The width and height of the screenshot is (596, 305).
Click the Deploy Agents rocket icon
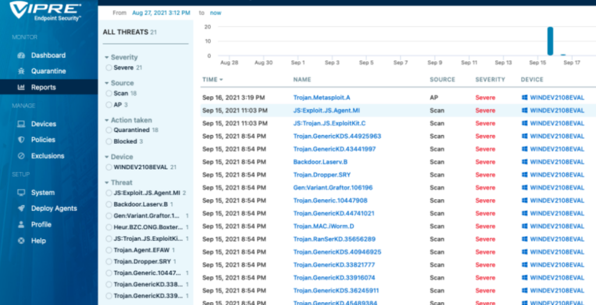[x=22, y=208]
